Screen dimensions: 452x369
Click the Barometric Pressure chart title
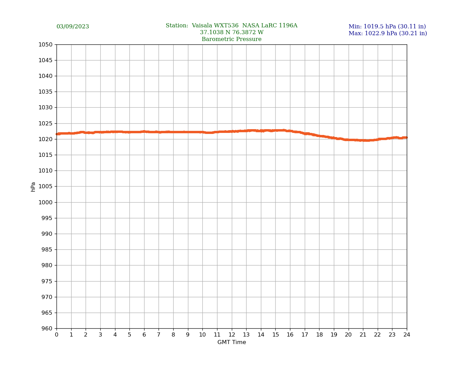(231, 39)
